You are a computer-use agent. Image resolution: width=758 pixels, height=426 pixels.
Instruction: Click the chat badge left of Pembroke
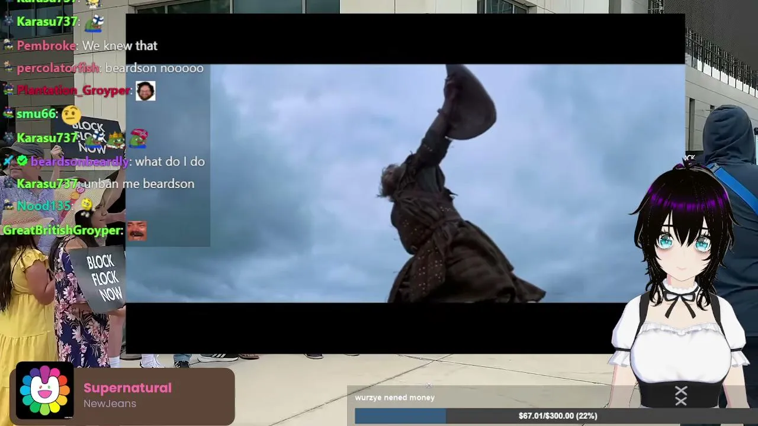tap(8, 46)
